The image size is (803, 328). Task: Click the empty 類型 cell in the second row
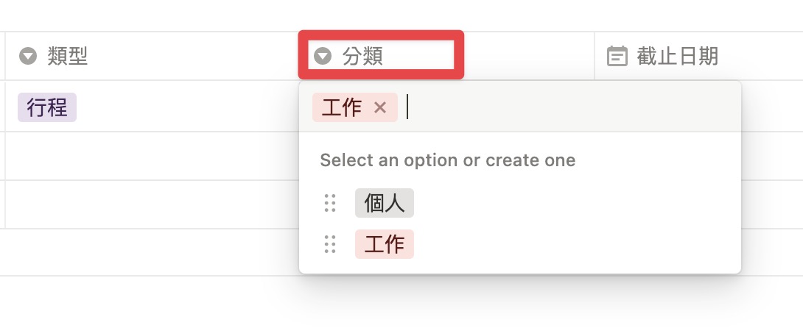tap(152, 156)
